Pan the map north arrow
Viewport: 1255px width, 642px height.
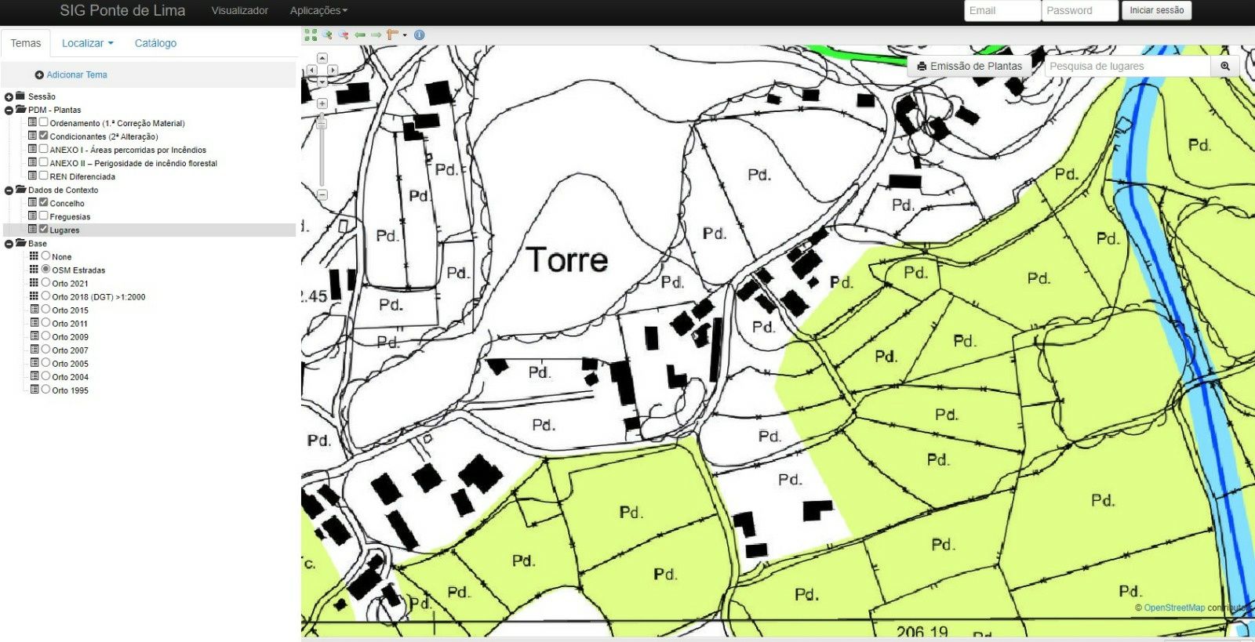(322, 58)
